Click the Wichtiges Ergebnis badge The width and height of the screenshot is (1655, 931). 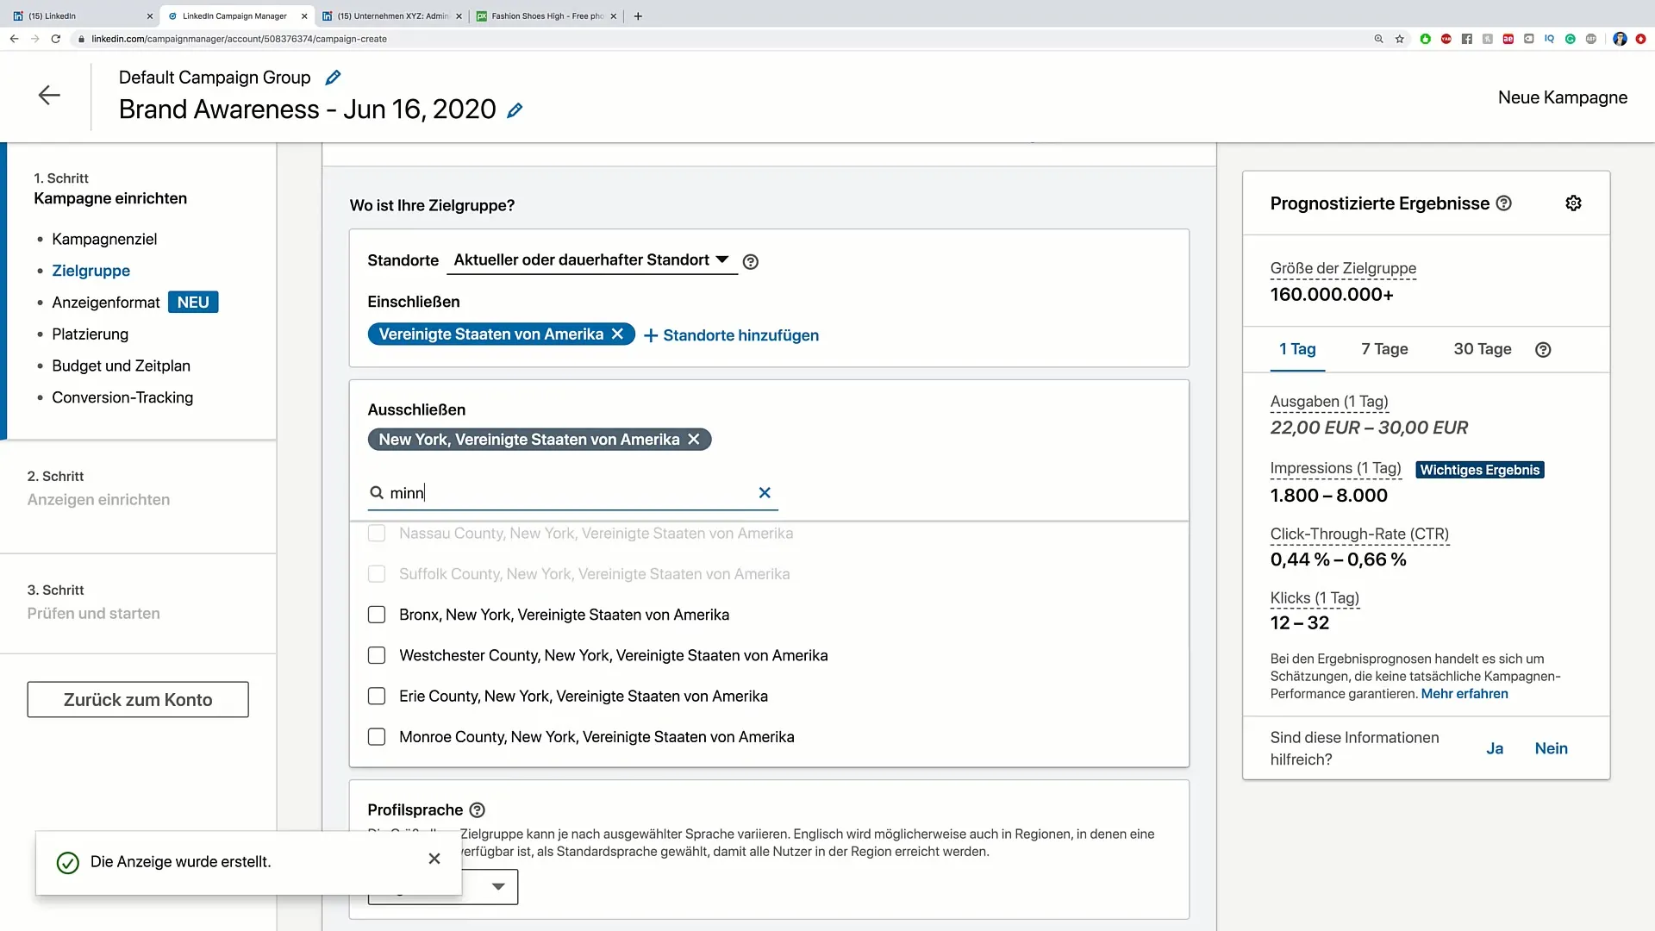[x=1480, y=470]
